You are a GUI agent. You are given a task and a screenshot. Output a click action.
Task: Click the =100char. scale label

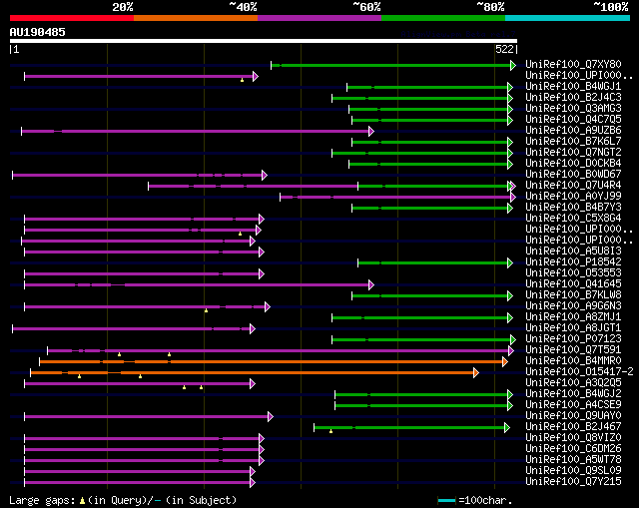tap(485, 500)
